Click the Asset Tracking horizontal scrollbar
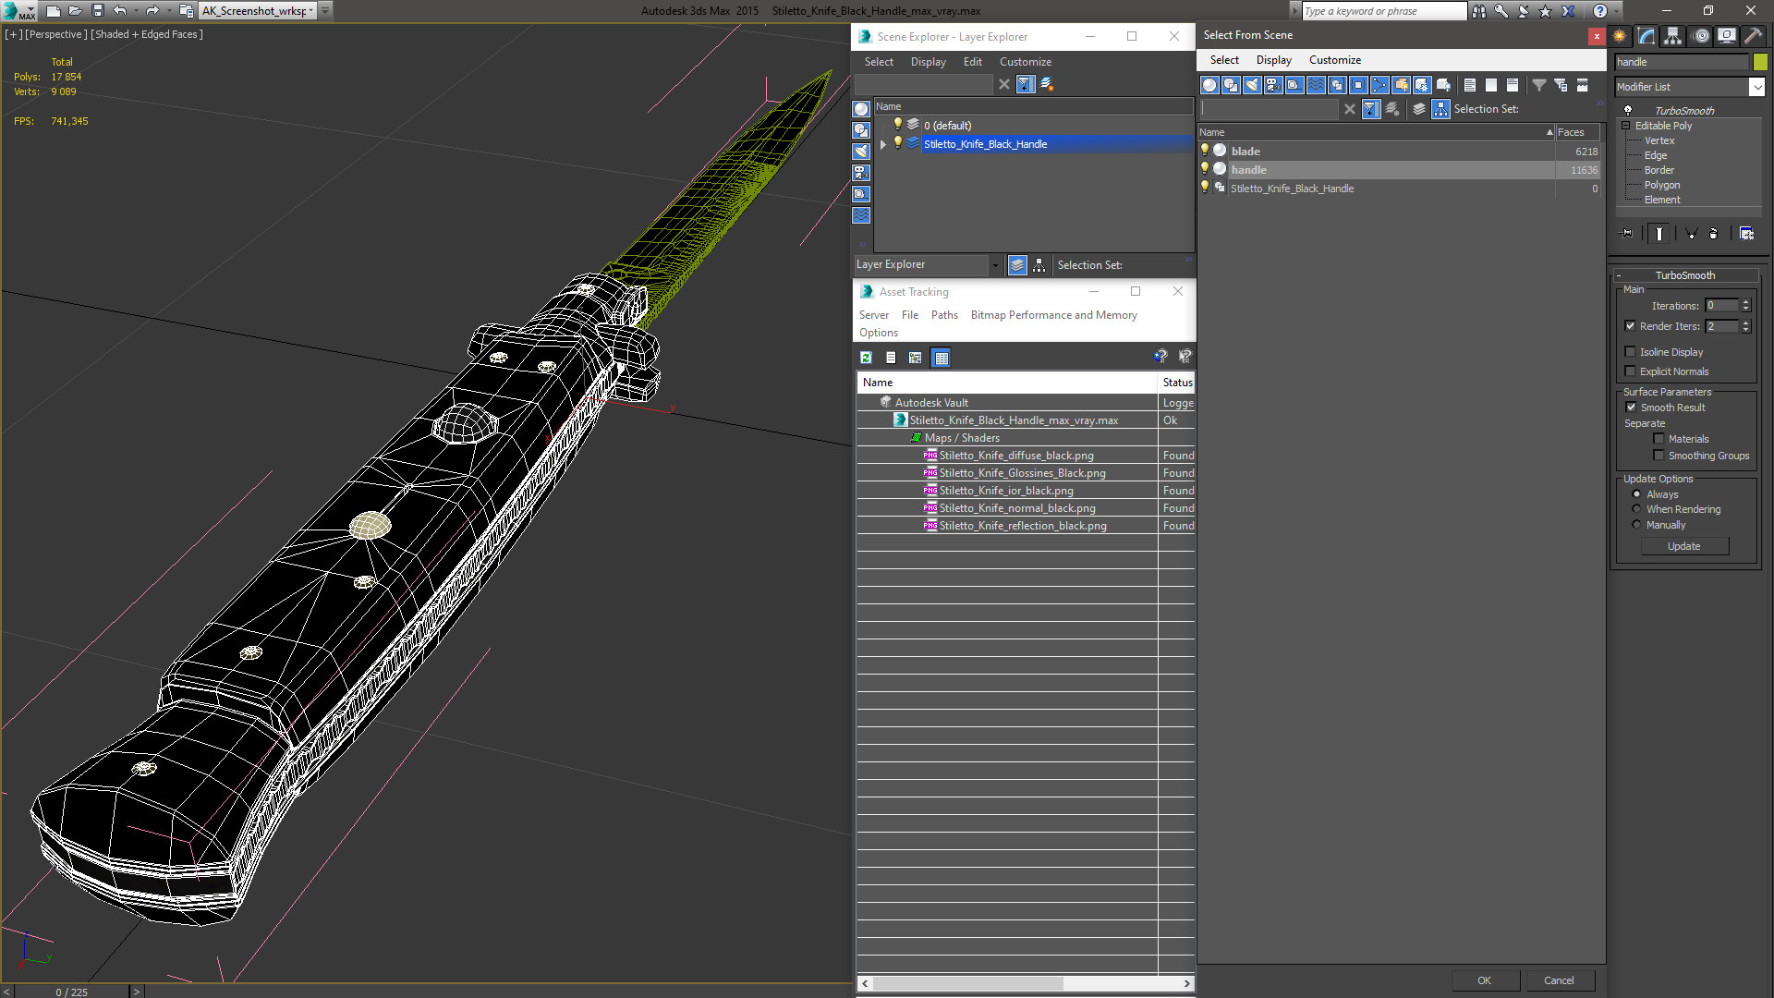1774x998 pixels. point(1027,983)
